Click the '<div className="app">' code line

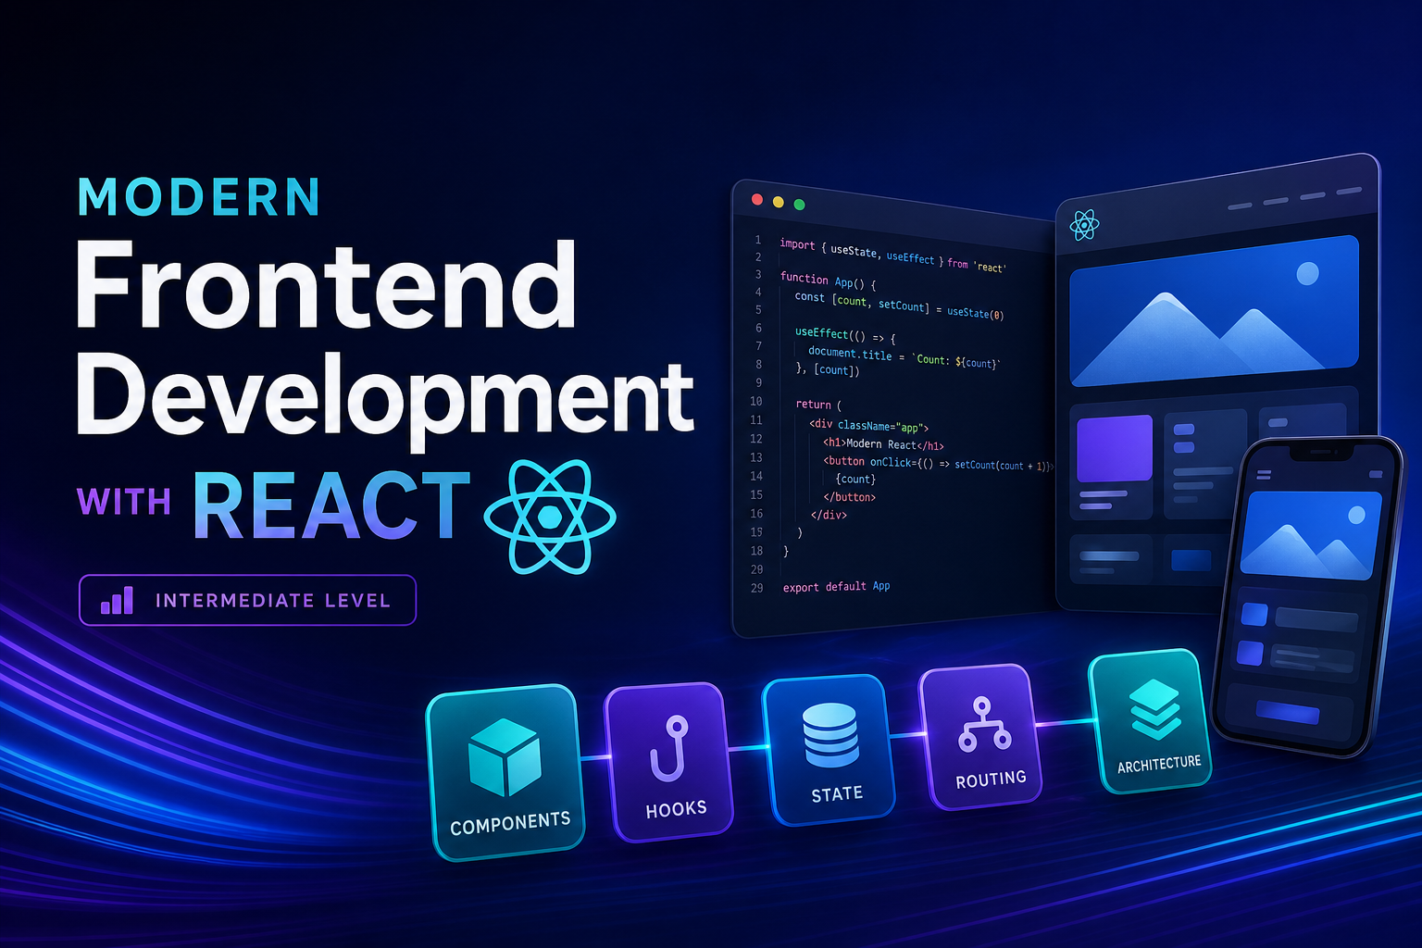[868, 427]
